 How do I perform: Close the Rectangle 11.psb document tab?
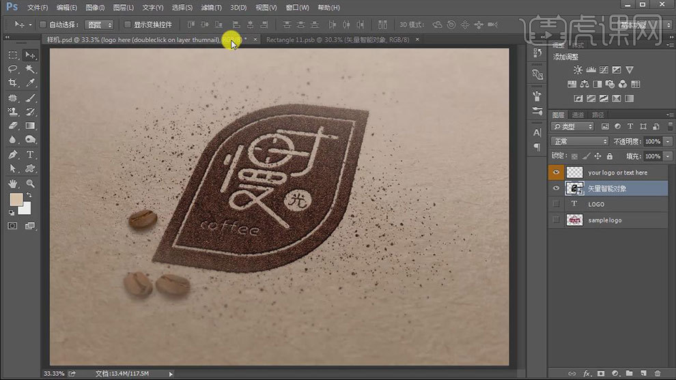tap(417, 39)
